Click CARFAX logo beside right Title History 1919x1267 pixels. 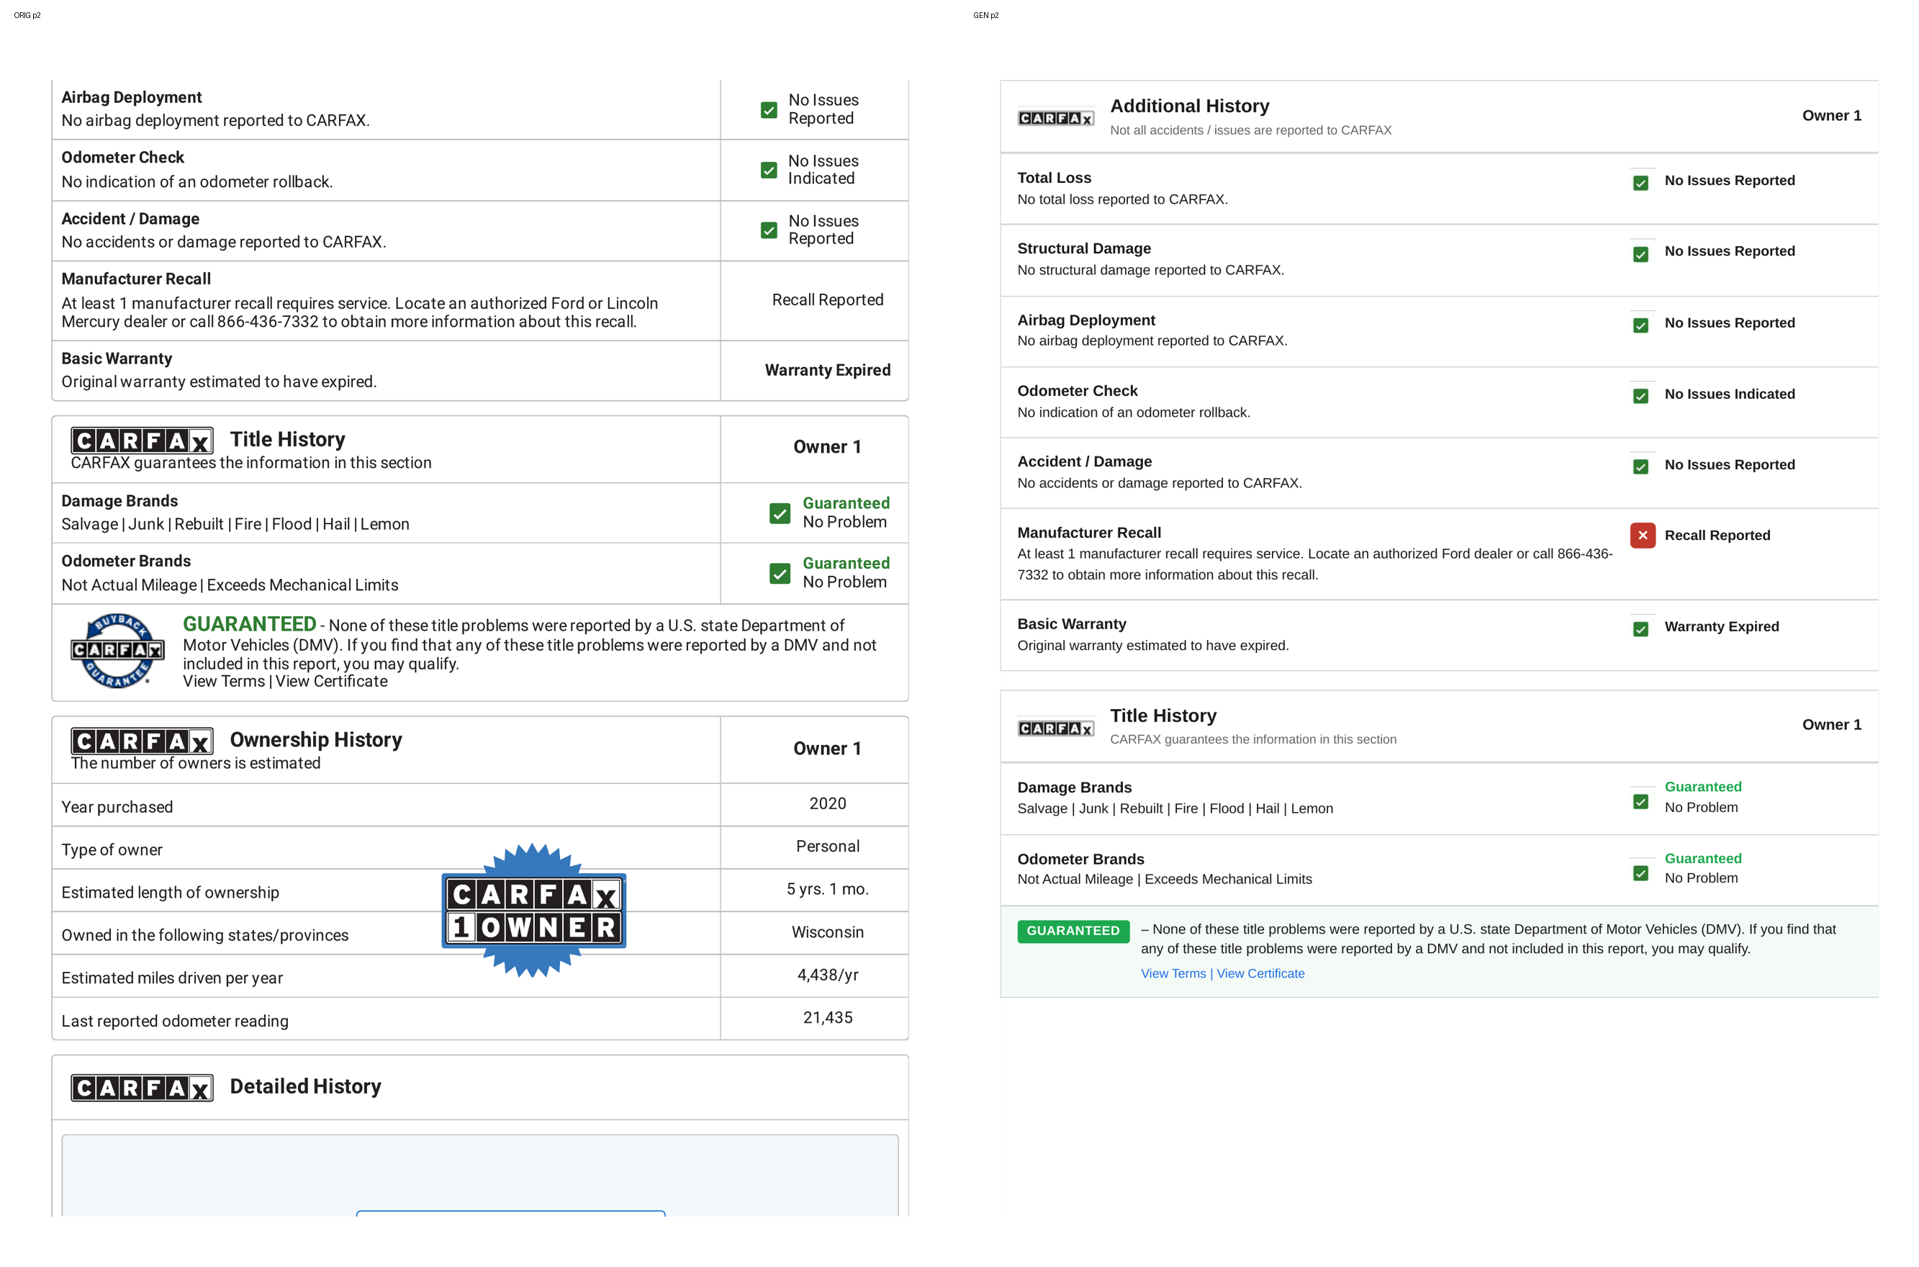point(1056,728)
